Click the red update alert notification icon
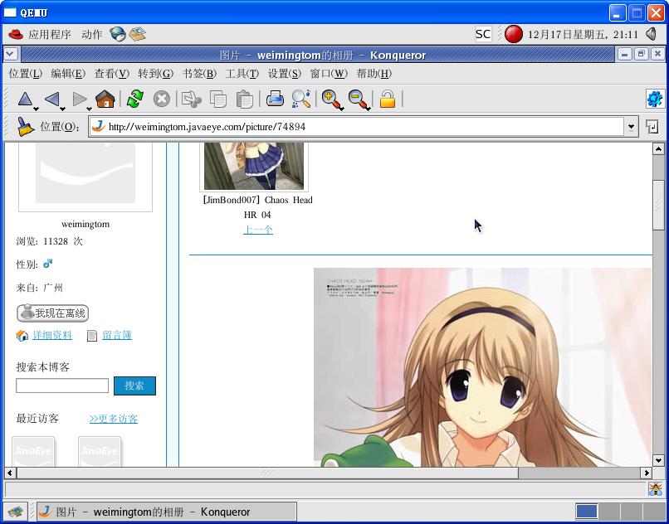 click(513, 34)
